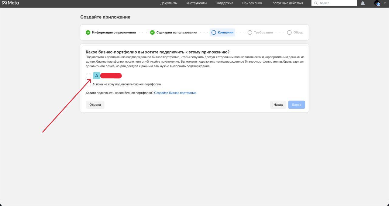Go to Приложения in top navigation

click(x=252, y=3)
